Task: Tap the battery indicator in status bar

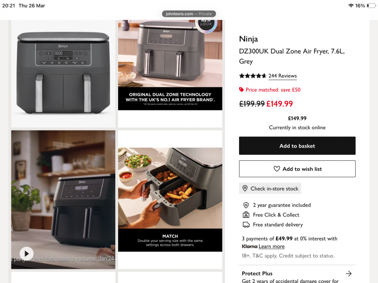Action: 371,6
